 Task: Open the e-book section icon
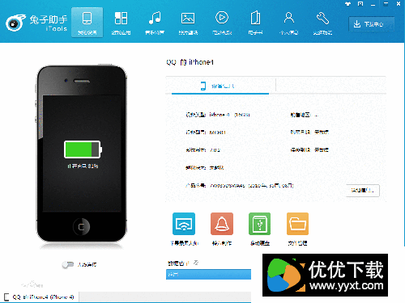point(255,23)
